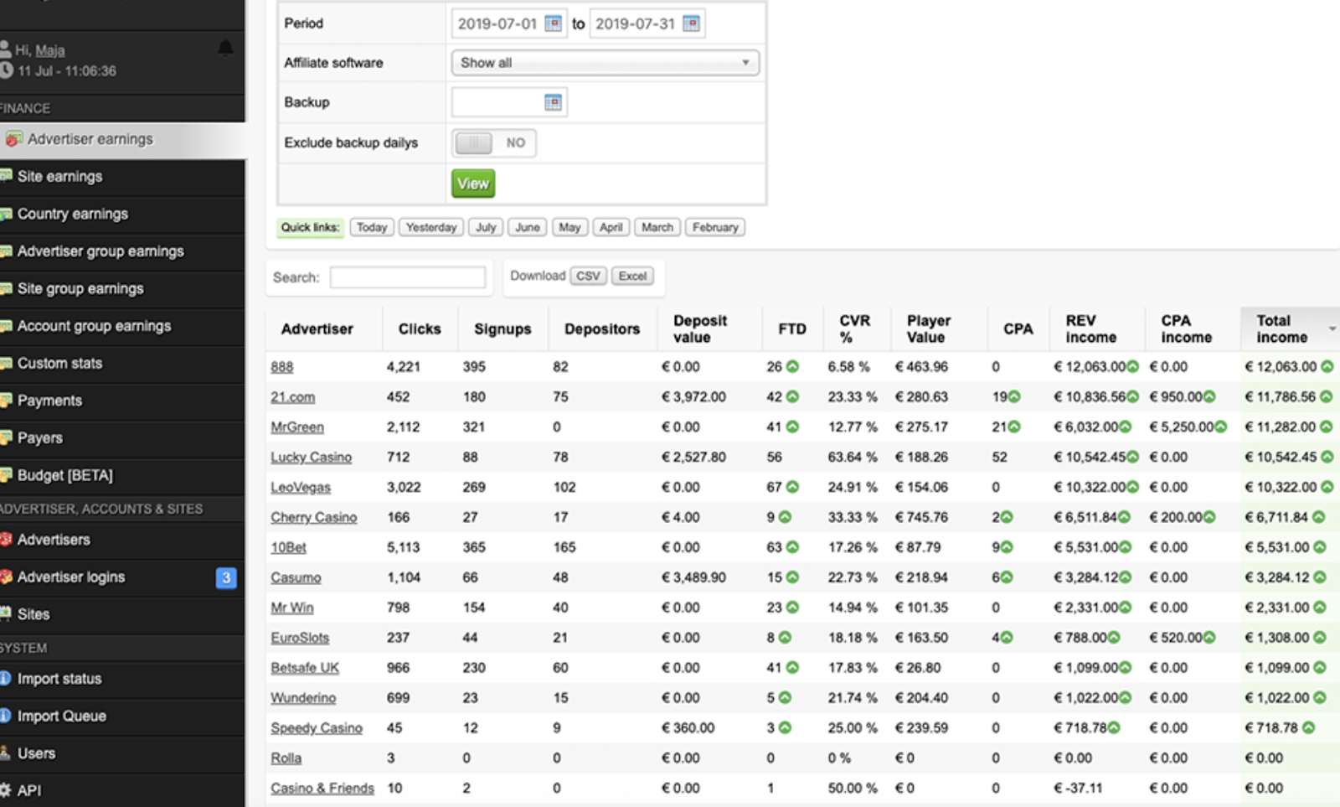The width and height of the screenshot is (1340, 807).
Task: Select the June quick link
Action: 528,227
